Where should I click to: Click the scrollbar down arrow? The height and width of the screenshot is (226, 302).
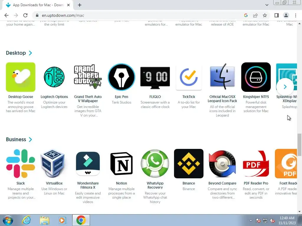click(x=299, y=212)
